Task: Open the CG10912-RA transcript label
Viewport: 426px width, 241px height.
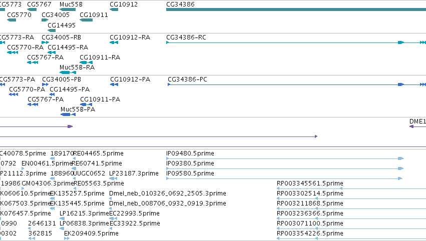Action: [x=130, y=37]
